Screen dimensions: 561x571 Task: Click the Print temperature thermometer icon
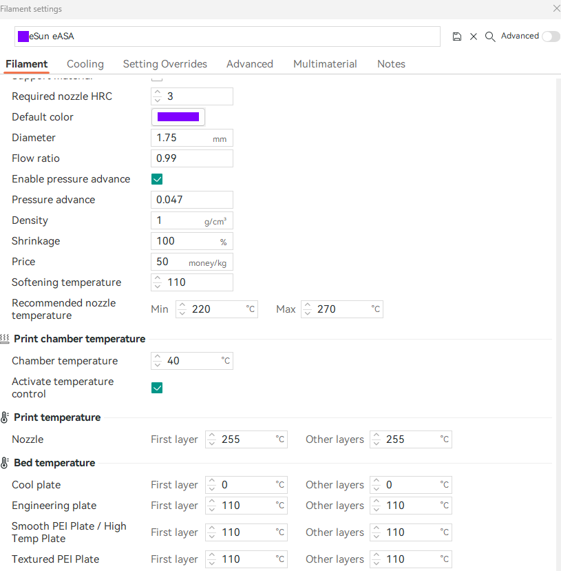(x=5, y=417)
